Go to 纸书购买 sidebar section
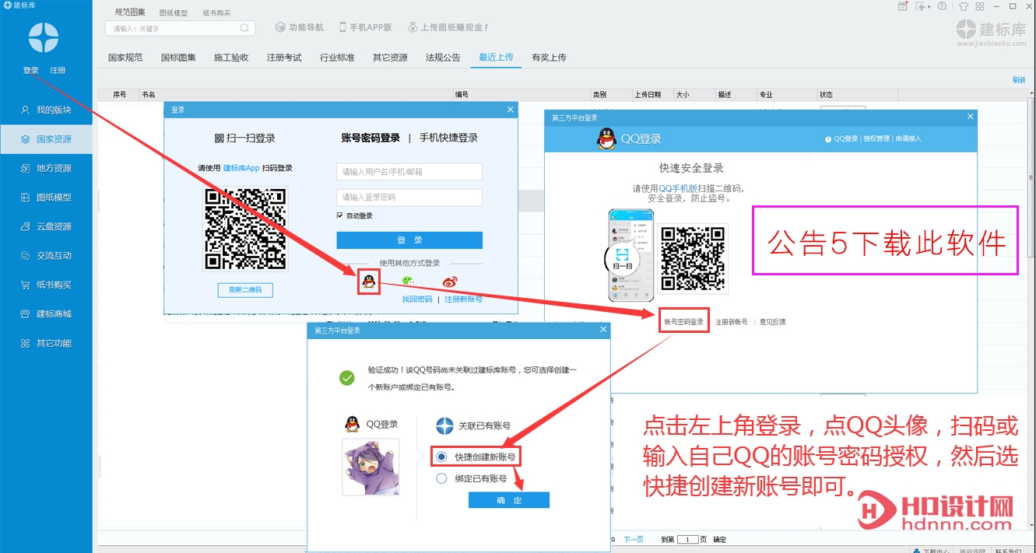Image resolution: width=1036 pixels, height=553 pixels. (x=46, y=285)
